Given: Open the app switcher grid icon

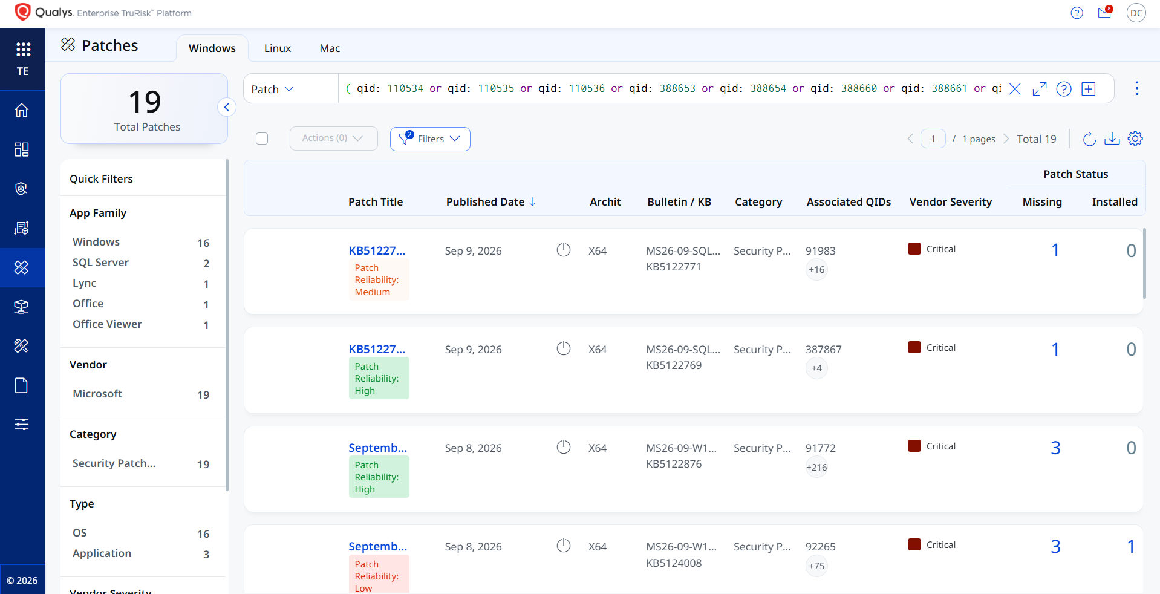Looking at the screenshot, I should pos(23,49).
